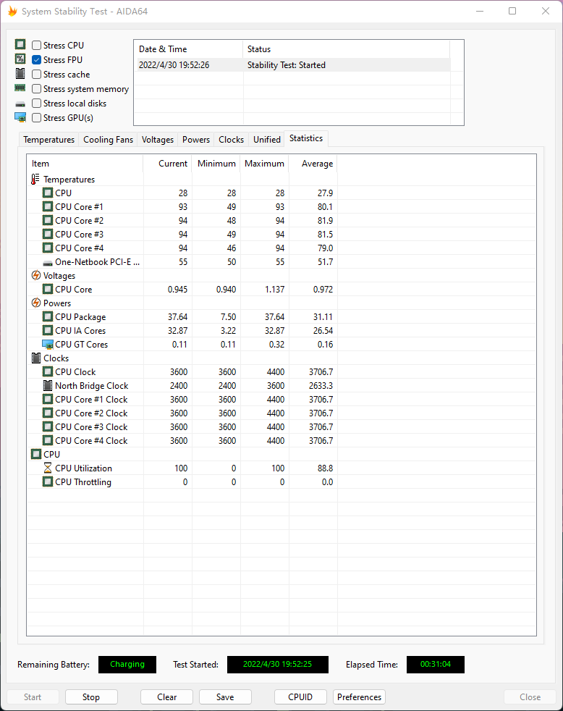This screenshot has height=711, width=563.
Task: Click the CPU temperature row icon
Action: point(48,193)
